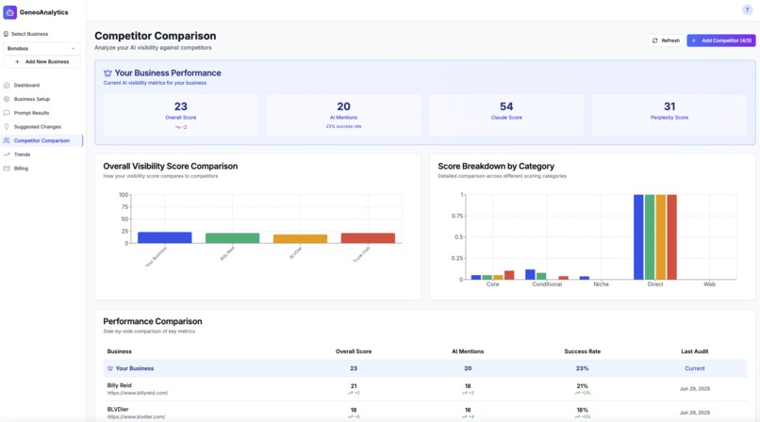Click the Overall Visibility Score Comparison heading
This screenshot has width=760, height=422.
coord(170,166)
